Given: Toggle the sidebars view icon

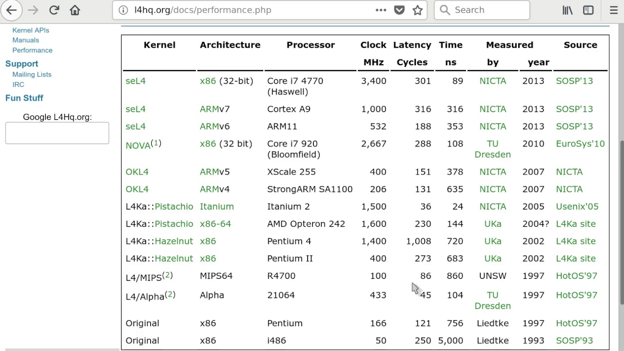Looking at the screenshot, I should coord(588,10).
